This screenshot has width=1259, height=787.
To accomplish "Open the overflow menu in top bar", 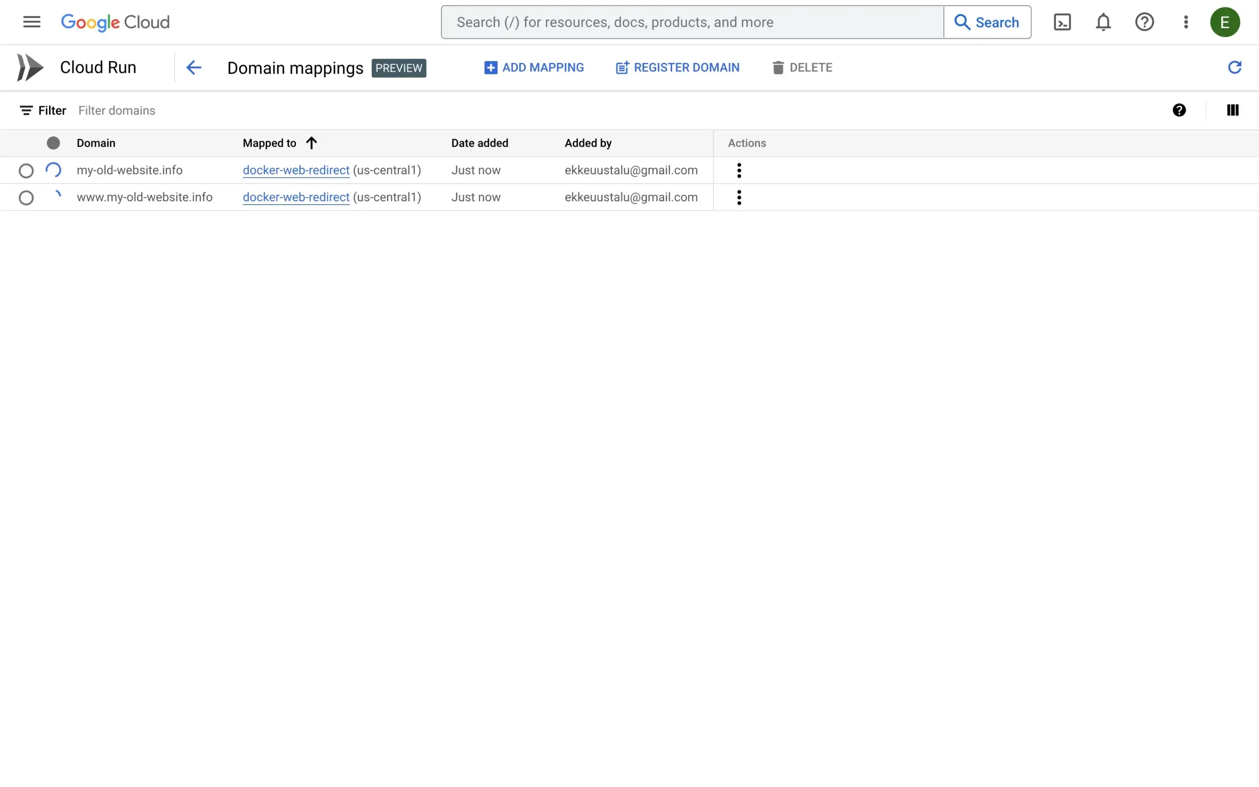I will pyautogui.click(x=1185, y=22).
